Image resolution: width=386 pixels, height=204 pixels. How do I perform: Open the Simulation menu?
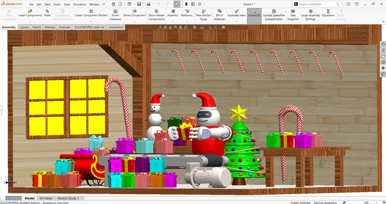point(80,4)
